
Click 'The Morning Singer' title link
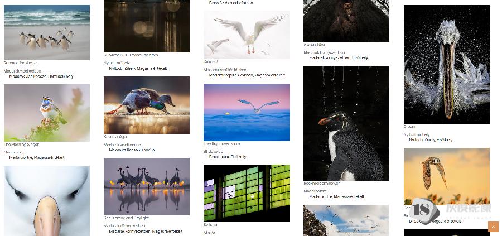coord(21,145)
